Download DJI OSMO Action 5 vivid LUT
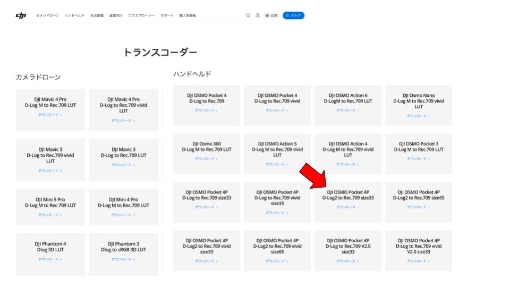This screenshot has height=287, width=510. (x=277, y=164)
